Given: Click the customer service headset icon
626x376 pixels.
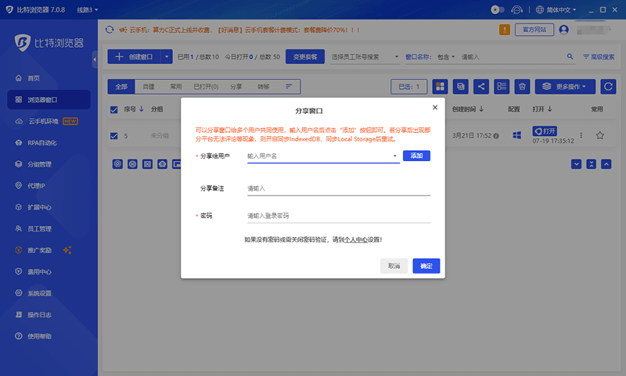Looking at the screenshot, I should 517,9.
